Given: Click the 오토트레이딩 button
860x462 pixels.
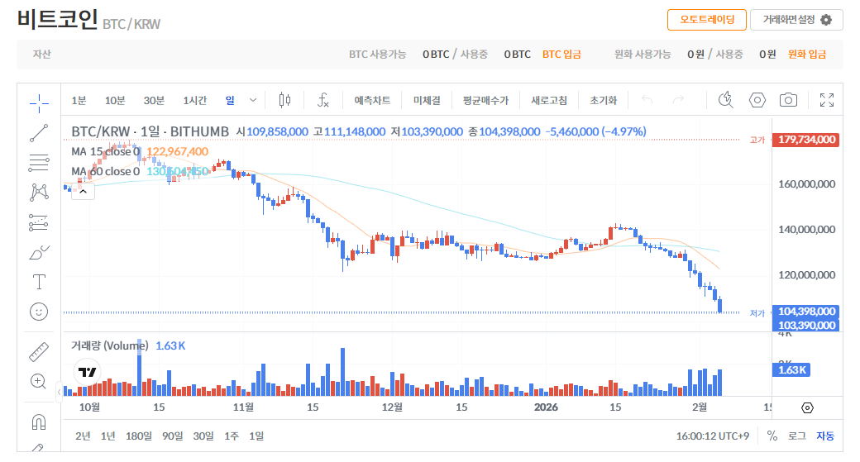Looking at the screenshot, I should [706, 19].
